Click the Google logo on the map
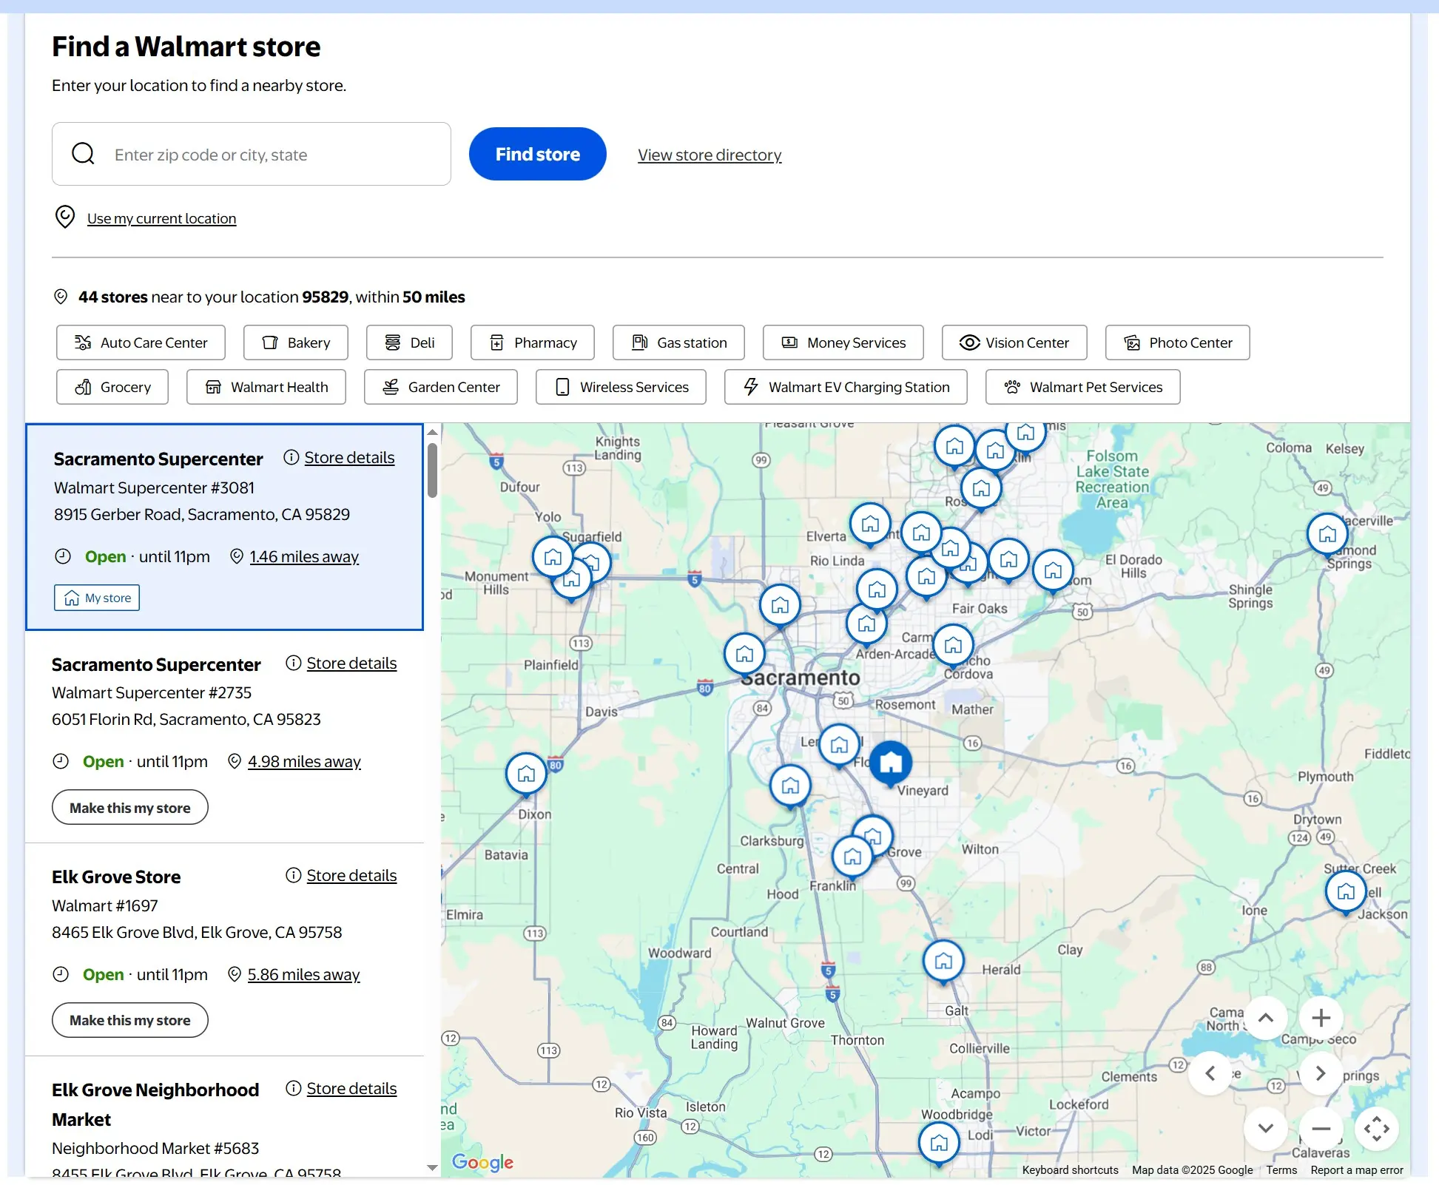 (484, 1162)
